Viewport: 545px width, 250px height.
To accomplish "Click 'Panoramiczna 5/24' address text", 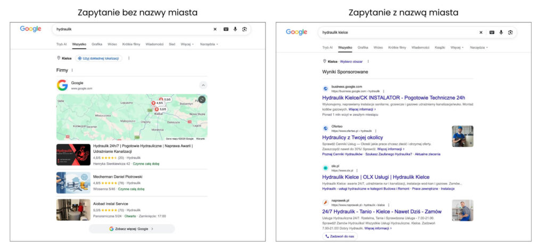I will coord(108,216).
